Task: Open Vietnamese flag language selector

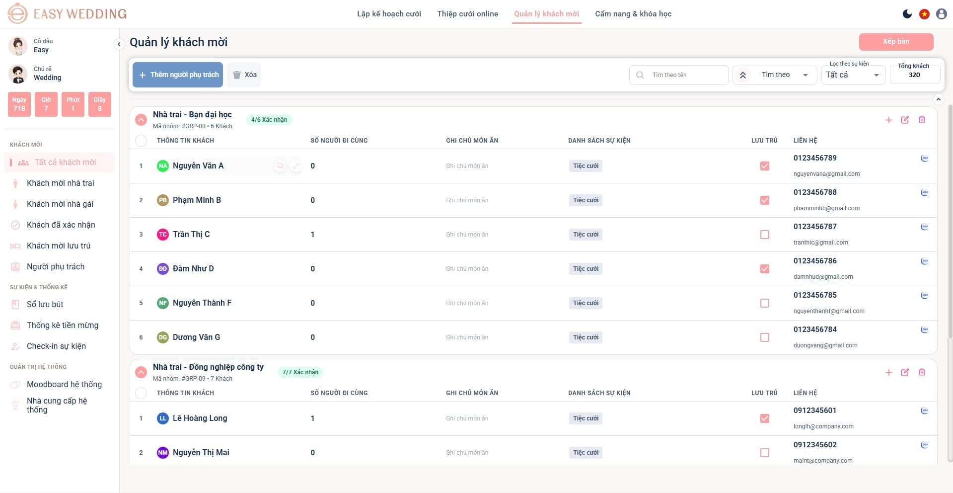Action: (924, 14)
